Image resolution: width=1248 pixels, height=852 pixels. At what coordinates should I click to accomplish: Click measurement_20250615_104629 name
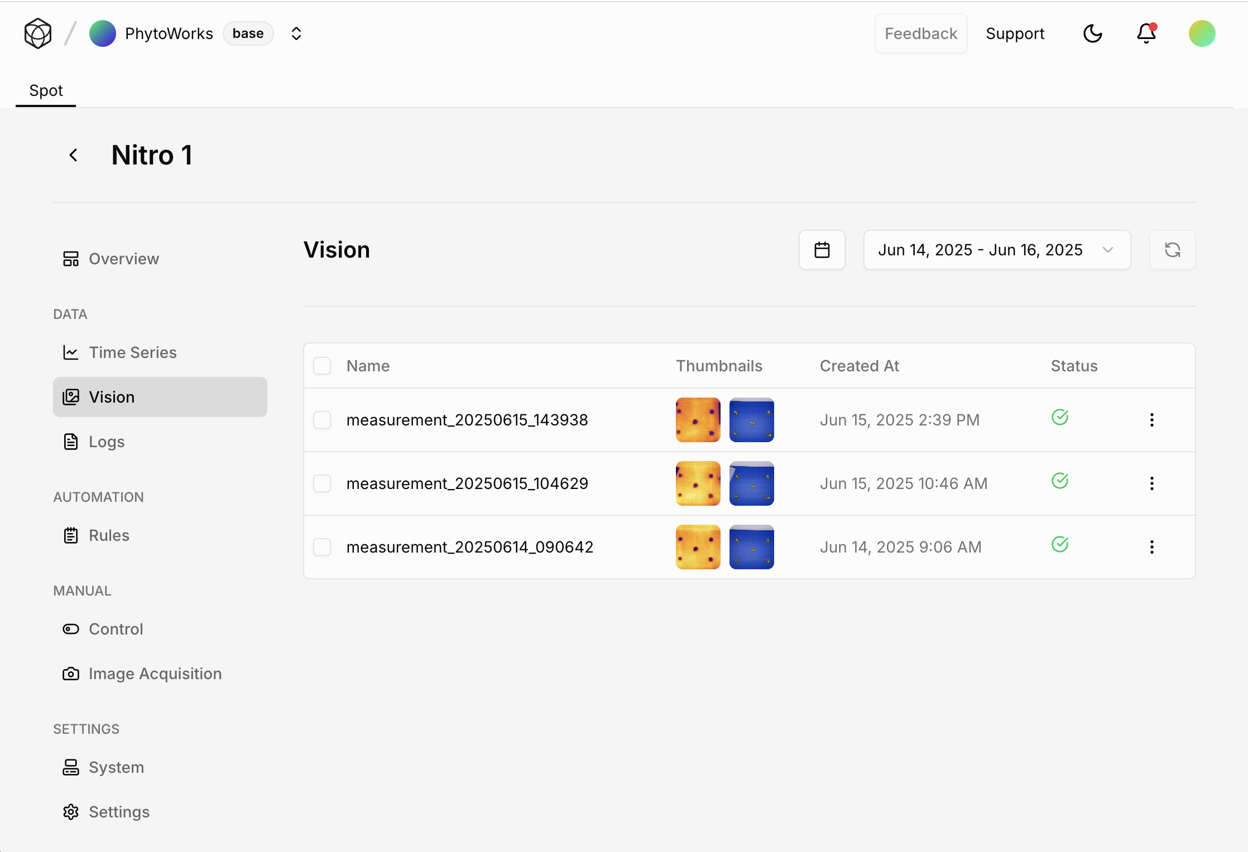467,483
